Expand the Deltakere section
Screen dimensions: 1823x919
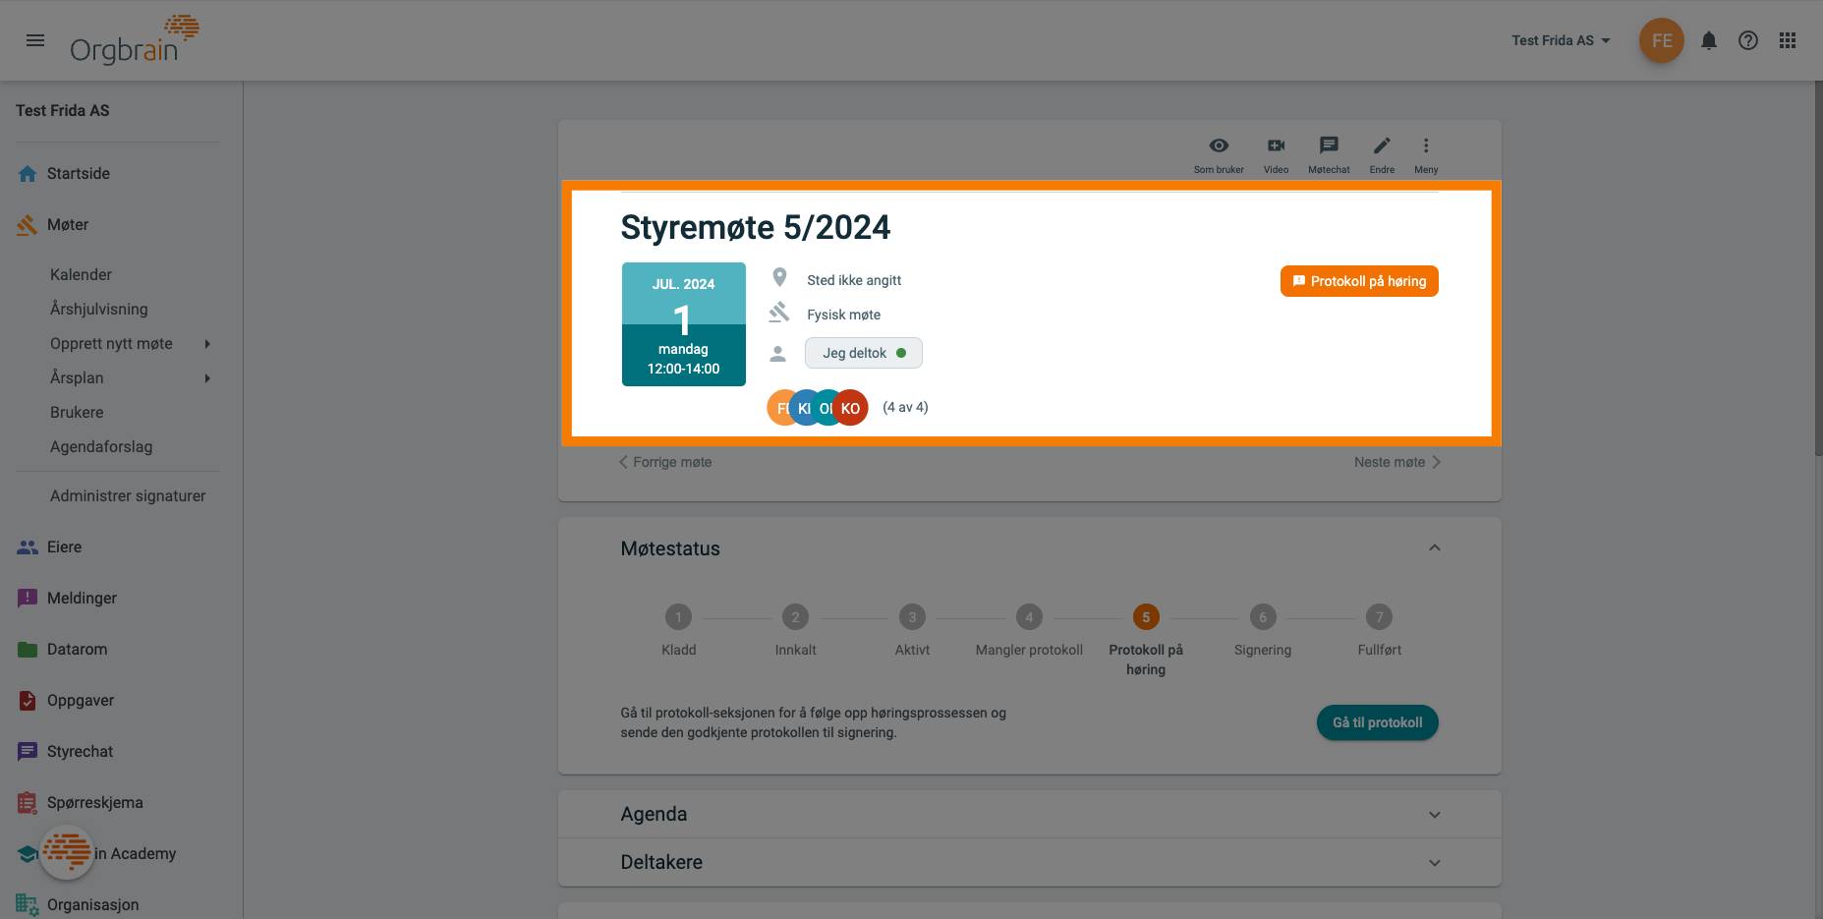click(x=1030, y=862)
